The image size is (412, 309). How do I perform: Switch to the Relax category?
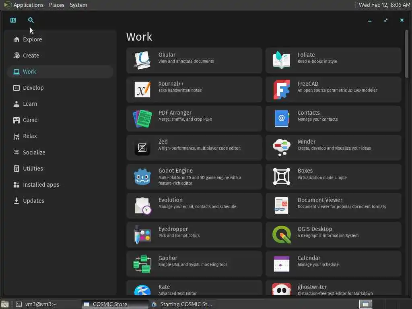click(x=60, y=136)
